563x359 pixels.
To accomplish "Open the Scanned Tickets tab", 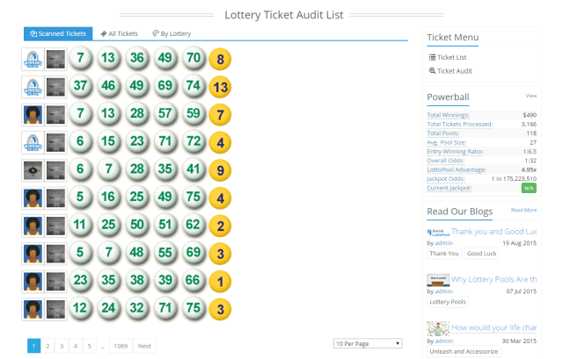I will point(58,33).
